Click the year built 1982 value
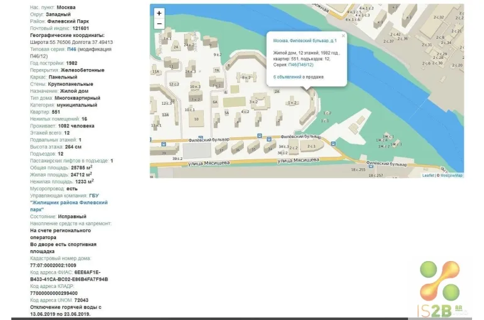 click(x=72, y=63)
